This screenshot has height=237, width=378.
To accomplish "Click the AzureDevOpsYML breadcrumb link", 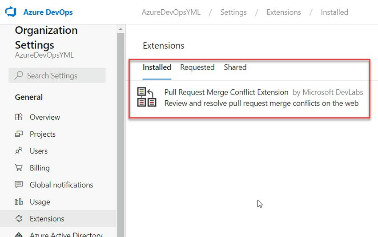I will tap(171, 12).
